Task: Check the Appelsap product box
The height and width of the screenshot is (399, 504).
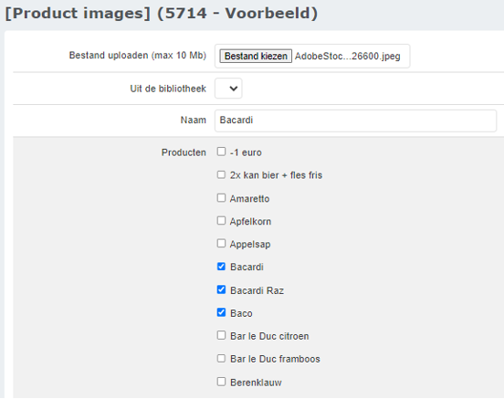Action: (x=221, y=244)
